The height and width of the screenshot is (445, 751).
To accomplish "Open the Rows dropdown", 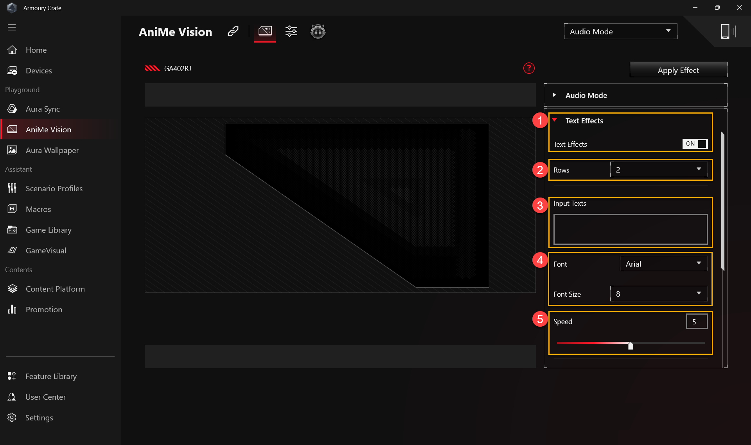I will tap(659, 169).
